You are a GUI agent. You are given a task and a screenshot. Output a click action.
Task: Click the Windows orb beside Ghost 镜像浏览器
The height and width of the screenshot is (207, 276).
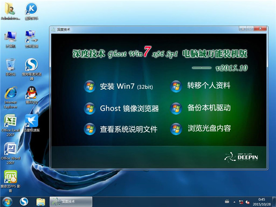pos(90,108)
